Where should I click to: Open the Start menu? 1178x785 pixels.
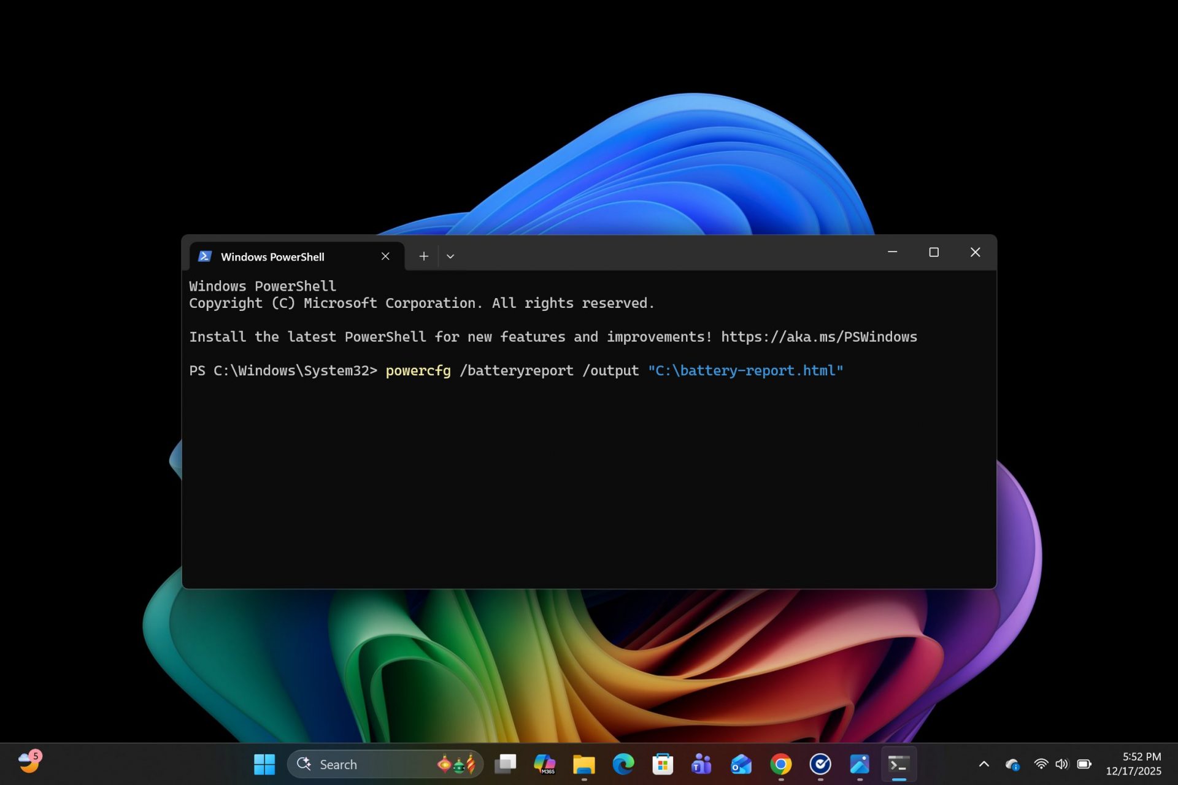pyautogui.click(x=264, y=764)
